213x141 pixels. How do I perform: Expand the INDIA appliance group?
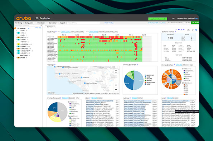tap(16, 39)
